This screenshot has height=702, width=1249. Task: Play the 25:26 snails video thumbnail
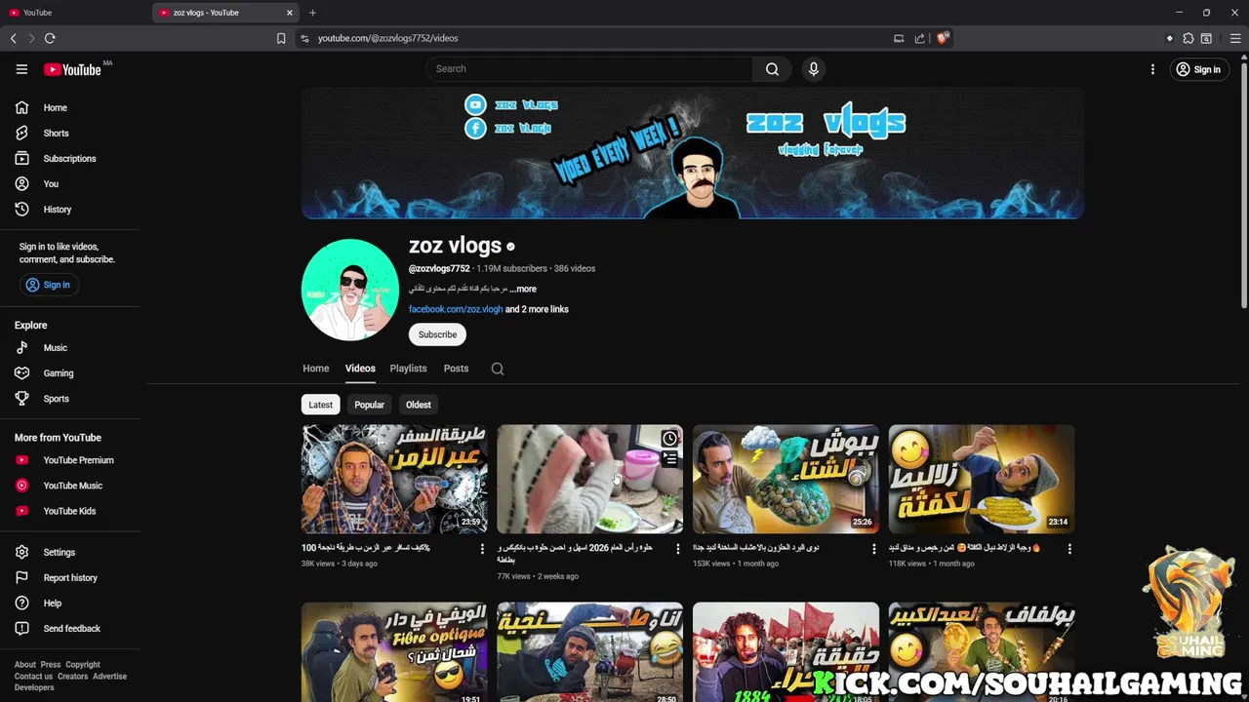pos(786,479)
